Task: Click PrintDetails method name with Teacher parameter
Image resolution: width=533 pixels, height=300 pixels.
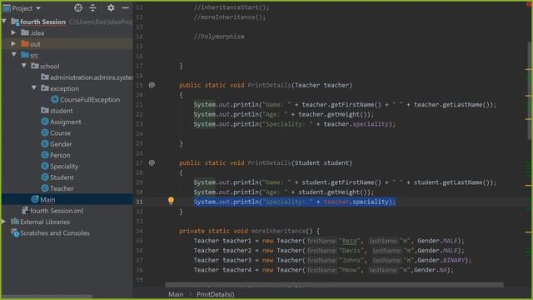Action: (x=269, y=85)
